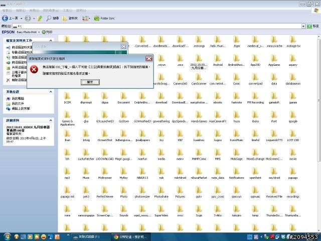Click the Folder Sync toolbar button
321x241 pixels.
pos(104,18)
